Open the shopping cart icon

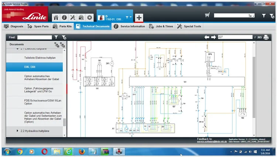(x=207, y=15)
